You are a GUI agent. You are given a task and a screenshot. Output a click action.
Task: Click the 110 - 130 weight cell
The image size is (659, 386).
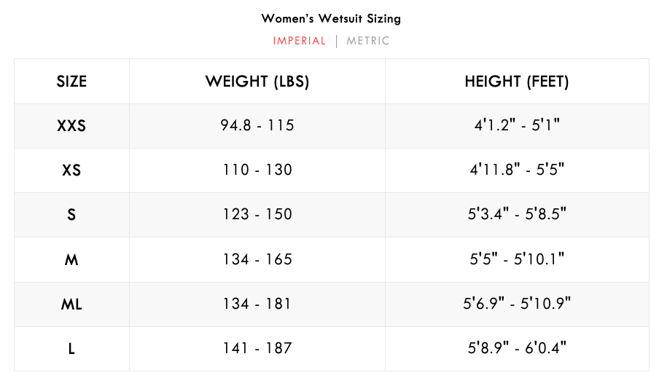[x=257, y=170]
